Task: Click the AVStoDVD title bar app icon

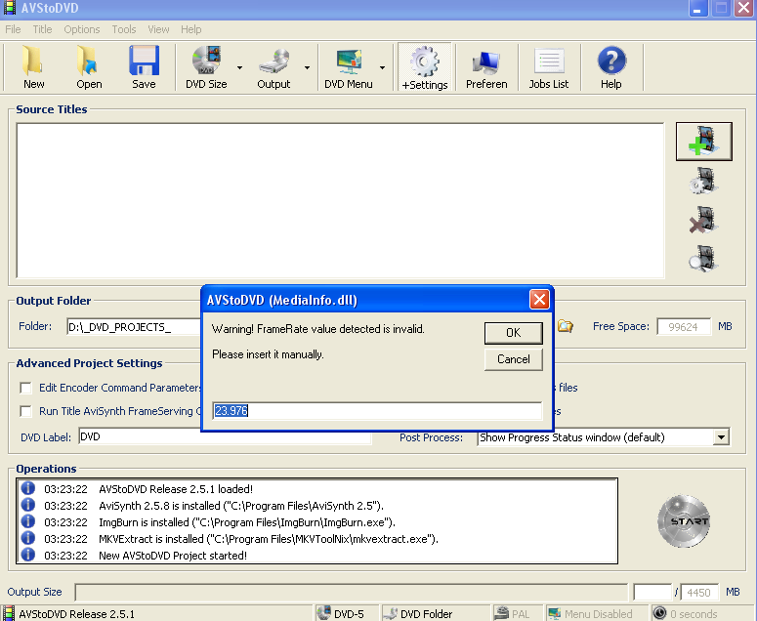Action: coord(10,8)
